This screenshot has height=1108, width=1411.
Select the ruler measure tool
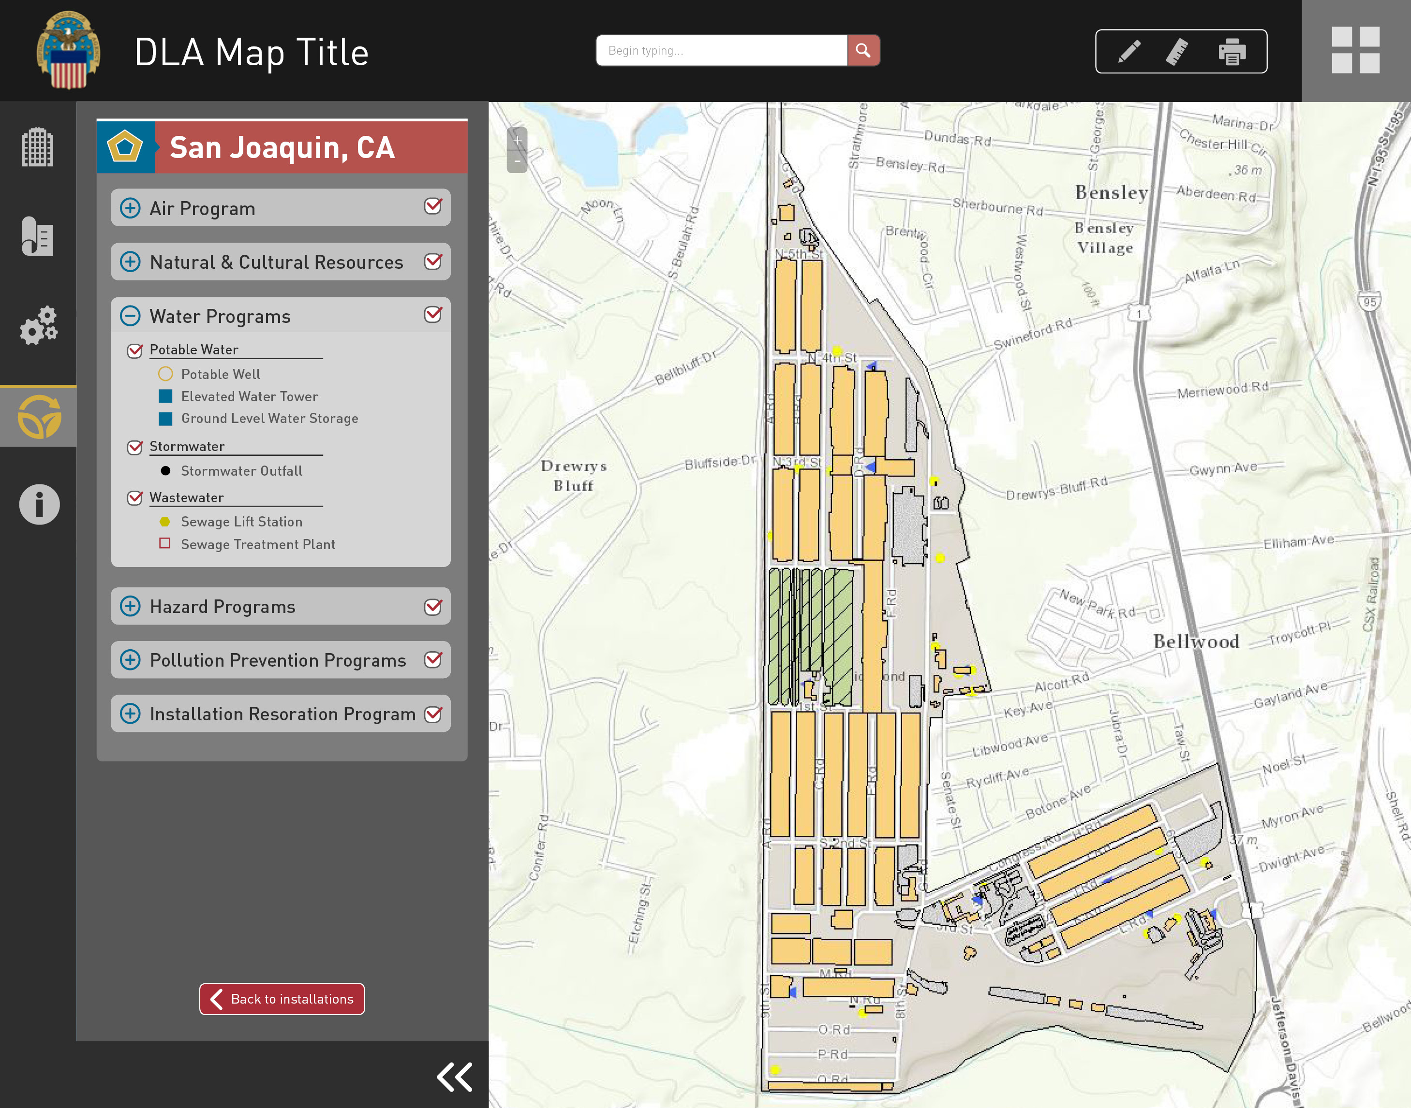[x=1177, y=51]
